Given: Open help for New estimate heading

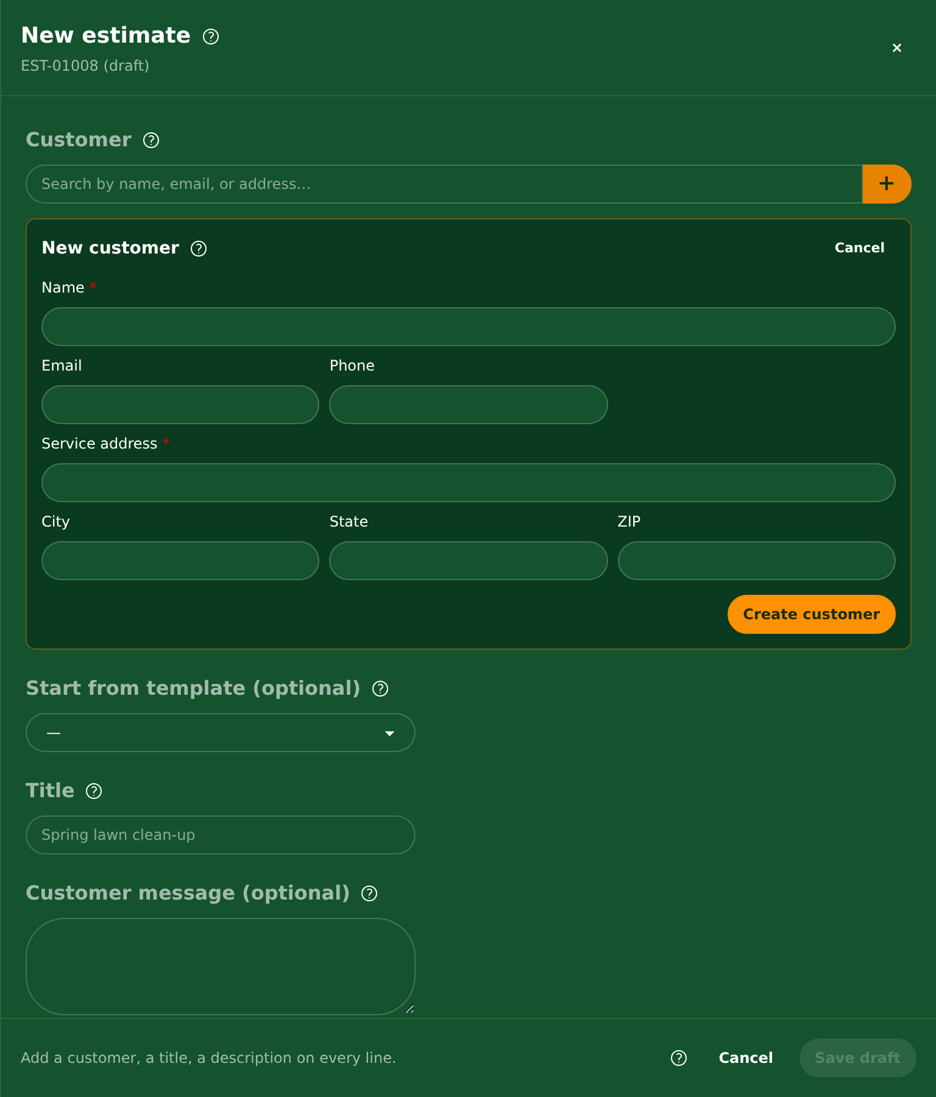Looking at the screenshot, I should click(x=211, y=37).
